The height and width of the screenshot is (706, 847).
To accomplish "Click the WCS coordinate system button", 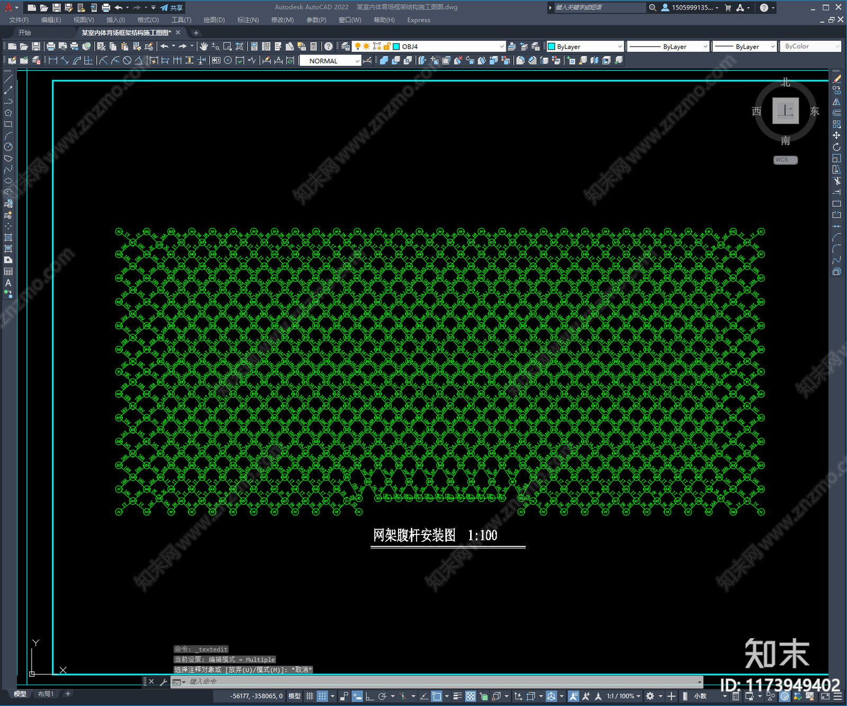I will (785, 160).
